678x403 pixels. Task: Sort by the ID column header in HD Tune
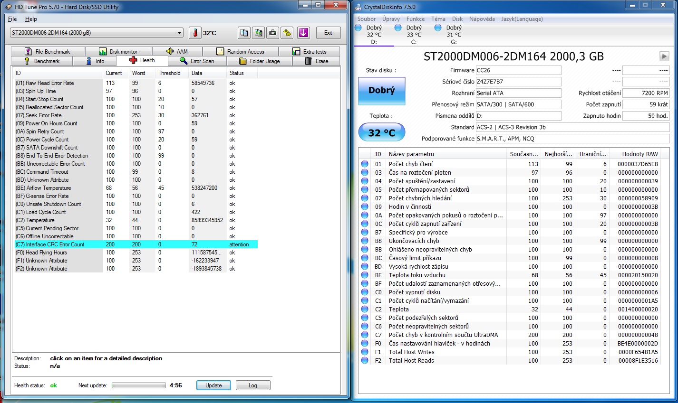pos(58,73)
